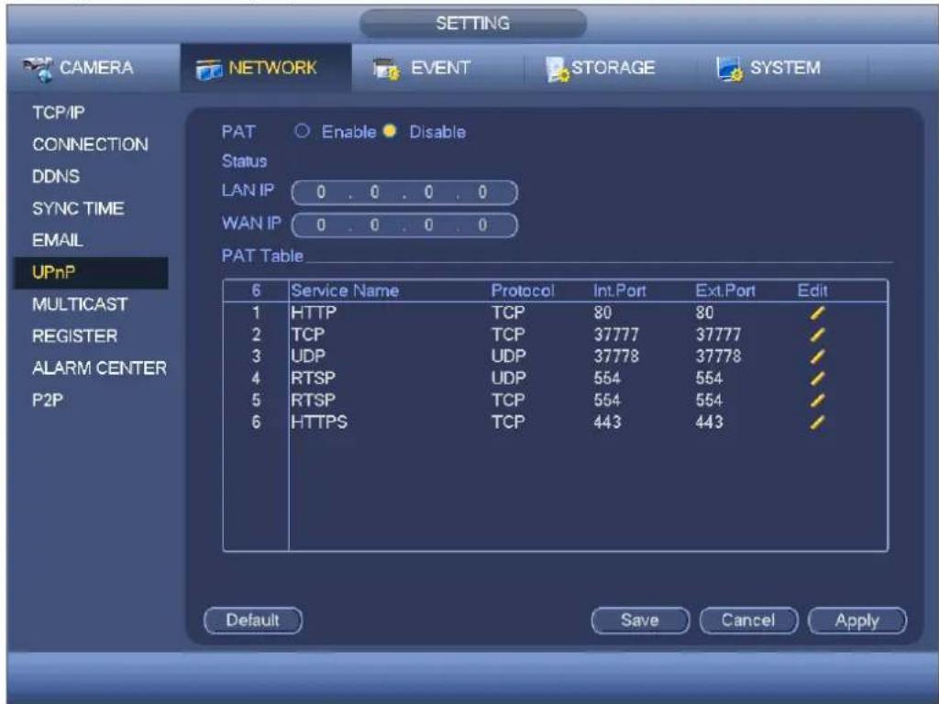The width and height of the screenshot is (939, 704).
Task: Click external port value 80
Action: point(704,313)
